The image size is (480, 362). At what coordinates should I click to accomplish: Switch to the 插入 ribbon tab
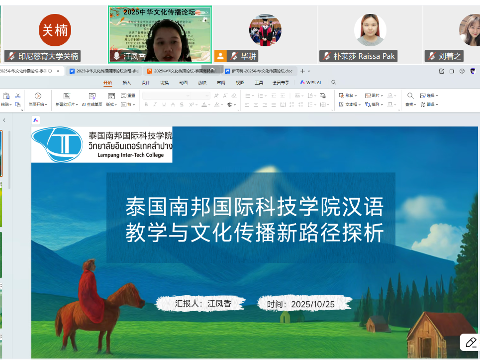(127, 83)
